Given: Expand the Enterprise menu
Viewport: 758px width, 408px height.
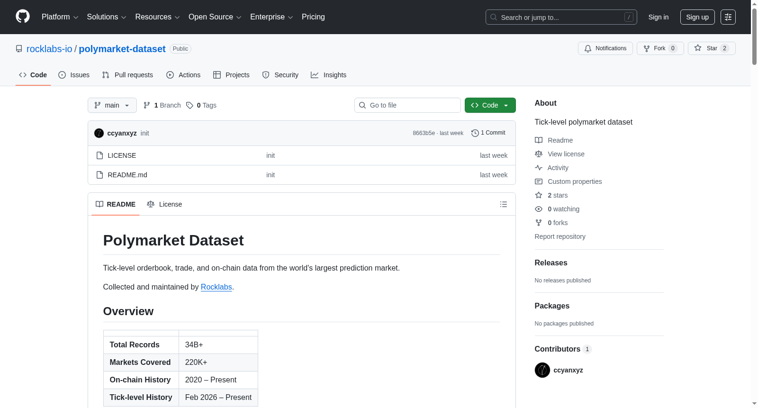Looking at the screenshot, I should point(271,17).
